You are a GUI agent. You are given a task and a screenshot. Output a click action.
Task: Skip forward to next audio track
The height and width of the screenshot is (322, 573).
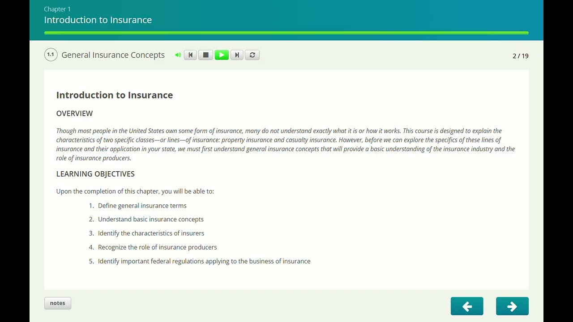pos(237,55)
